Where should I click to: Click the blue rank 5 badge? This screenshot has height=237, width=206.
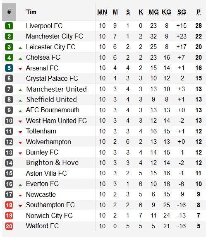(x=9, y=68)
